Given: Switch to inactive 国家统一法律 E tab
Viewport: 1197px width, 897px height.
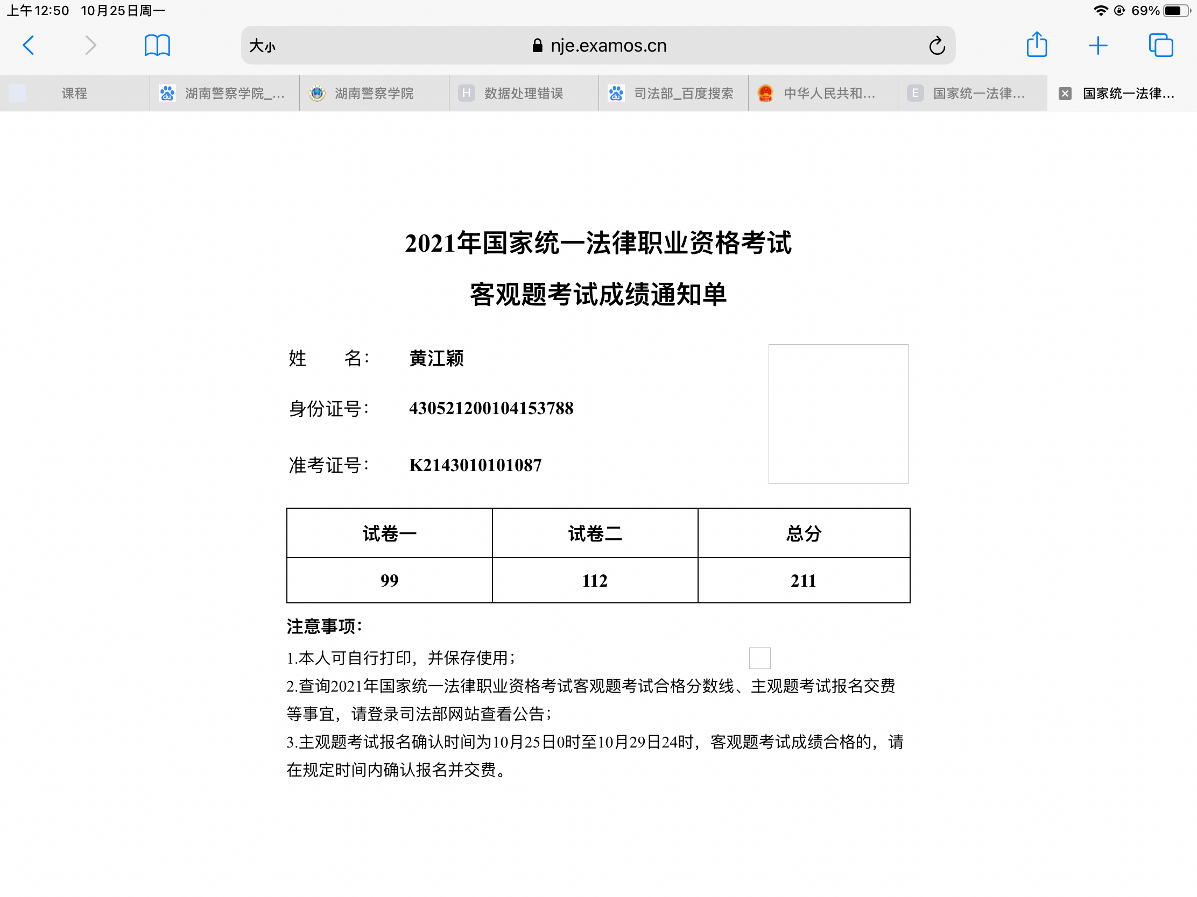Looking at the screenshot, I should [x=973, y=94].
